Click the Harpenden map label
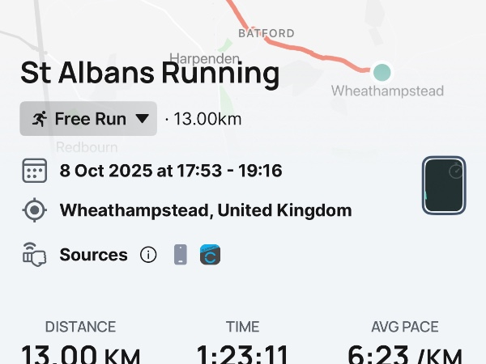The image size is (486, 364). click(x=204, y=59)
